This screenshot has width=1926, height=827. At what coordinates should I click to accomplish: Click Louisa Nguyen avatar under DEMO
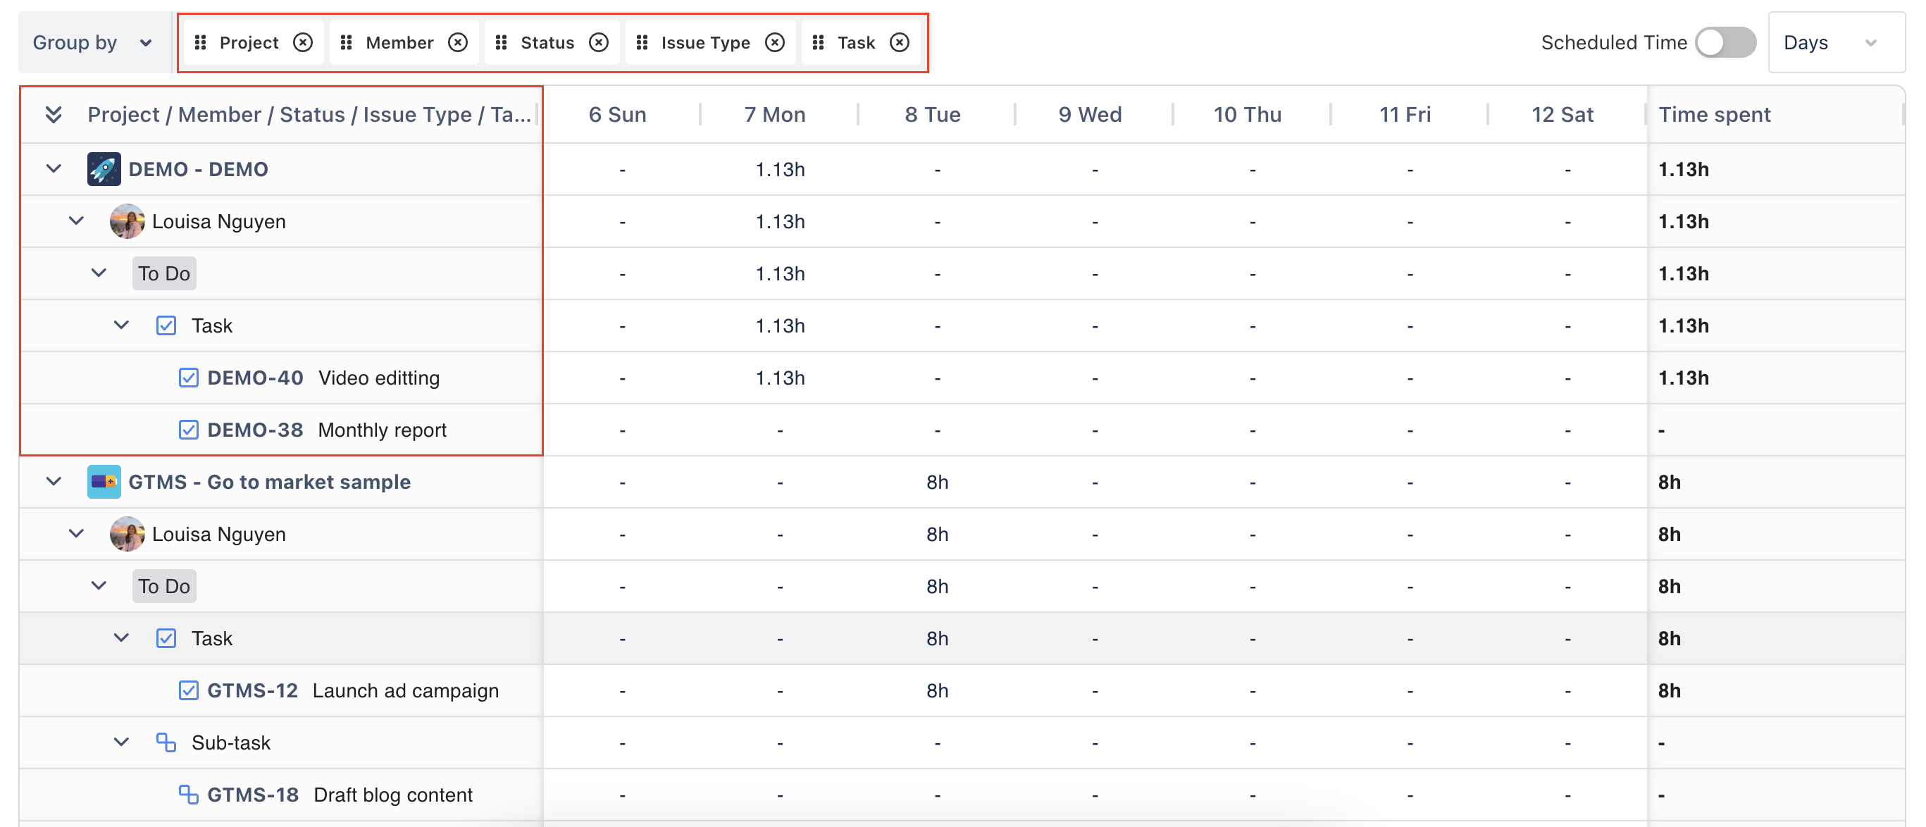pyautogui.click(x=126, y=221)
